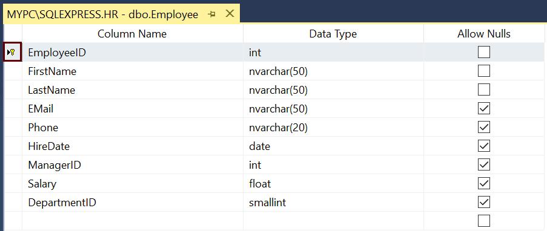
Task: Uncheck Allow Nulls for HireDate
Action: [484, 146]
